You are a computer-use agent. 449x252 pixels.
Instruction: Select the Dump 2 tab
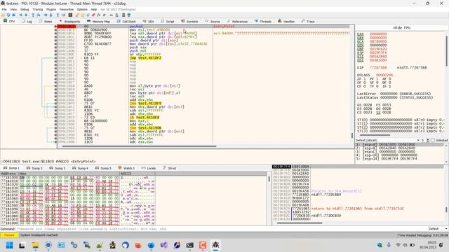34,168
